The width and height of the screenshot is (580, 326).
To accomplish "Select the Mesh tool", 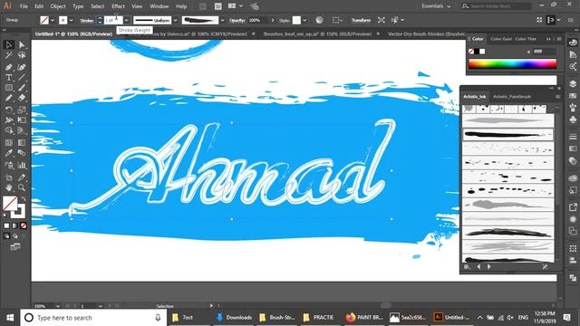I will pyautogui.click(x=9, y=143).
